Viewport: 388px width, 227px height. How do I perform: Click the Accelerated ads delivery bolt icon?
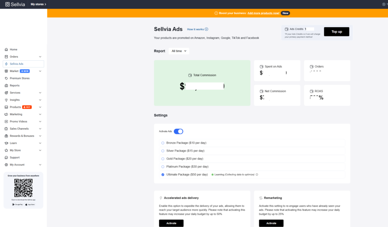tap(161, 198)
